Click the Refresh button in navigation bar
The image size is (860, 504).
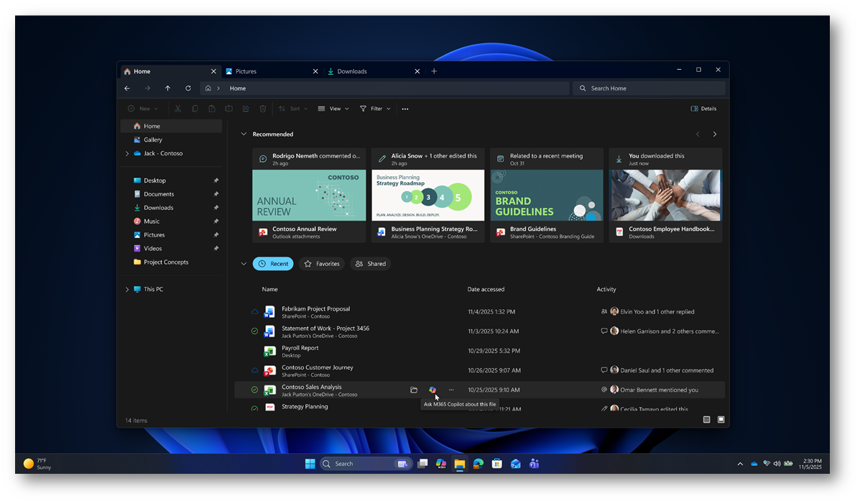pyautogui.click(x=188, y=88)
